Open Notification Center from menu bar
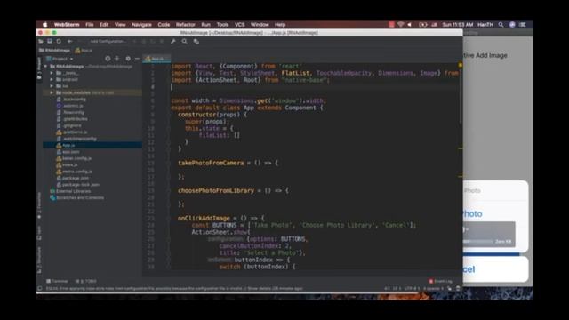The height and width of the screenshot is (320, 569). pos(523,25)
